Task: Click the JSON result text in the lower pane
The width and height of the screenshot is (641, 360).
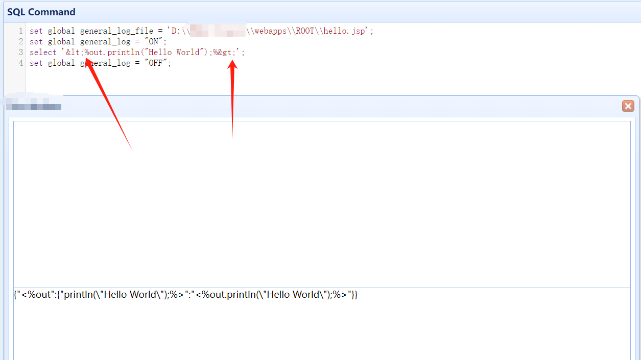Action: click(x=185, y=295)
